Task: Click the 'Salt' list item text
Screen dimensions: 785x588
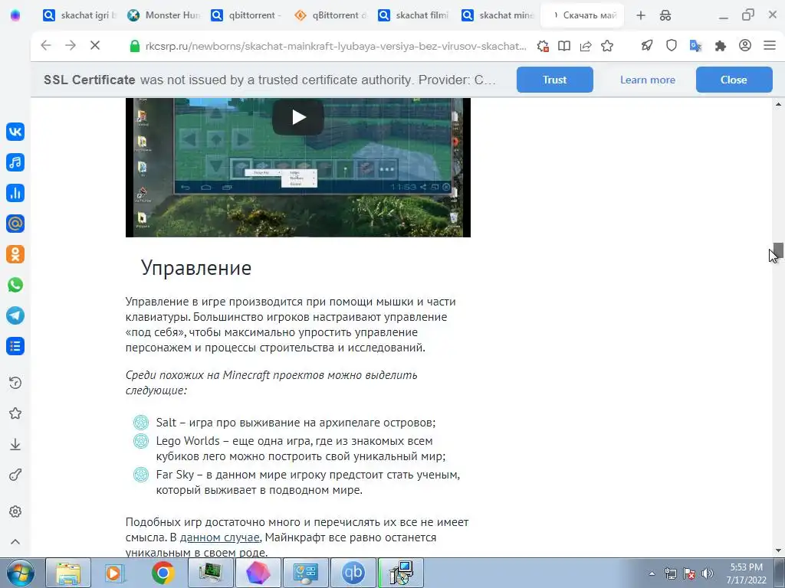Action: 296,423
